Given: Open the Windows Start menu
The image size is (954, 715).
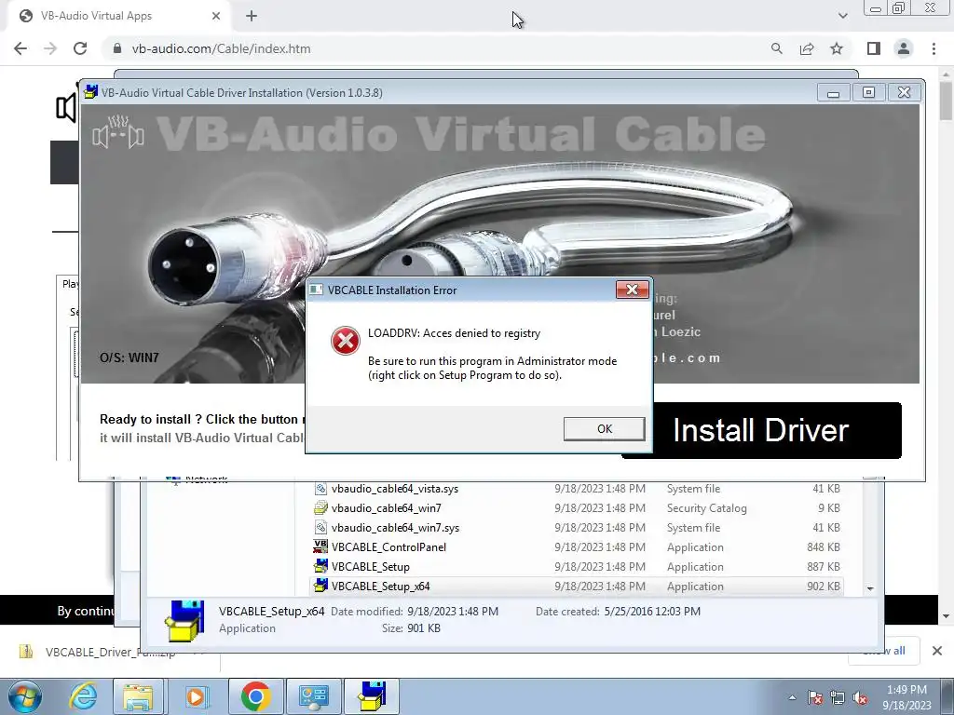Looking at the screenshot, I should [24, 696].
